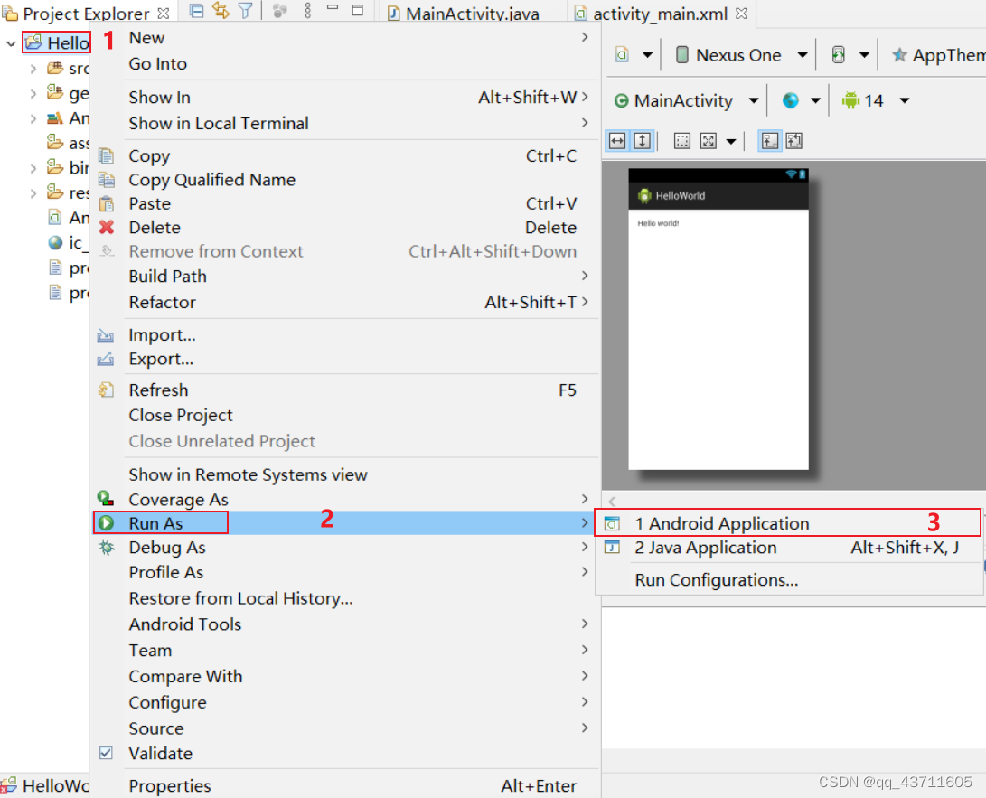986x798 pixels.
Task: Open the Project Explorer filters funnel icon
Action: point(246,10)
